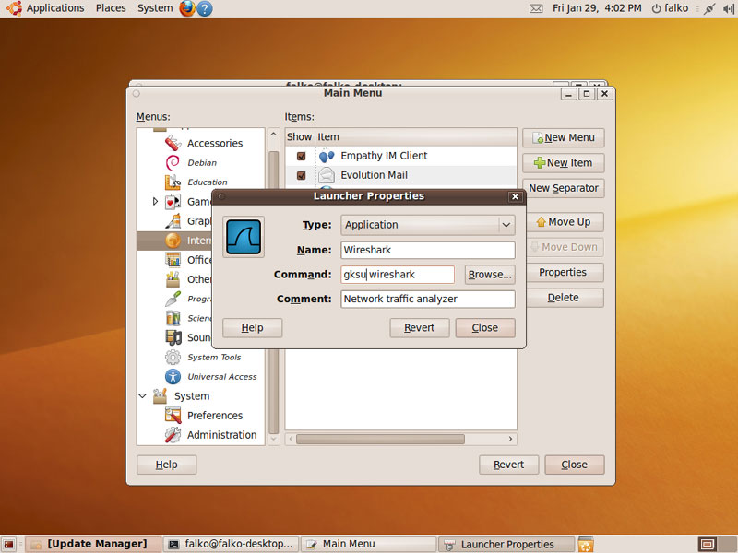Image resolution: width=738 pixels, height=553 pixels.
Task: Click the blue help icon in top panel
Action: click(204, 8)
